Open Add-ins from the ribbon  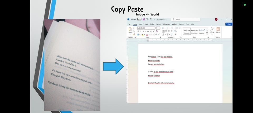218,30
